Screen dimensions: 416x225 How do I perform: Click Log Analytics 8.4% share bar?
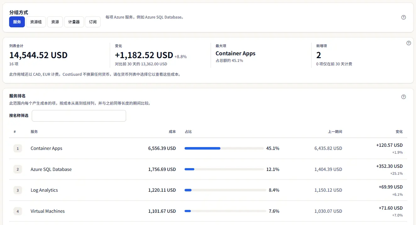pos(225,190)
